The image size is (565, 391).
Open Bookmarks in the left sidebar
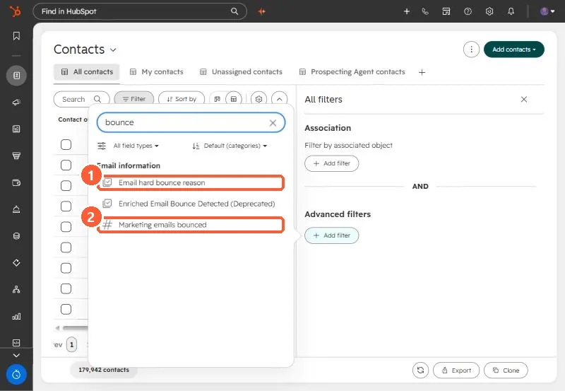(x=16, y=36)
